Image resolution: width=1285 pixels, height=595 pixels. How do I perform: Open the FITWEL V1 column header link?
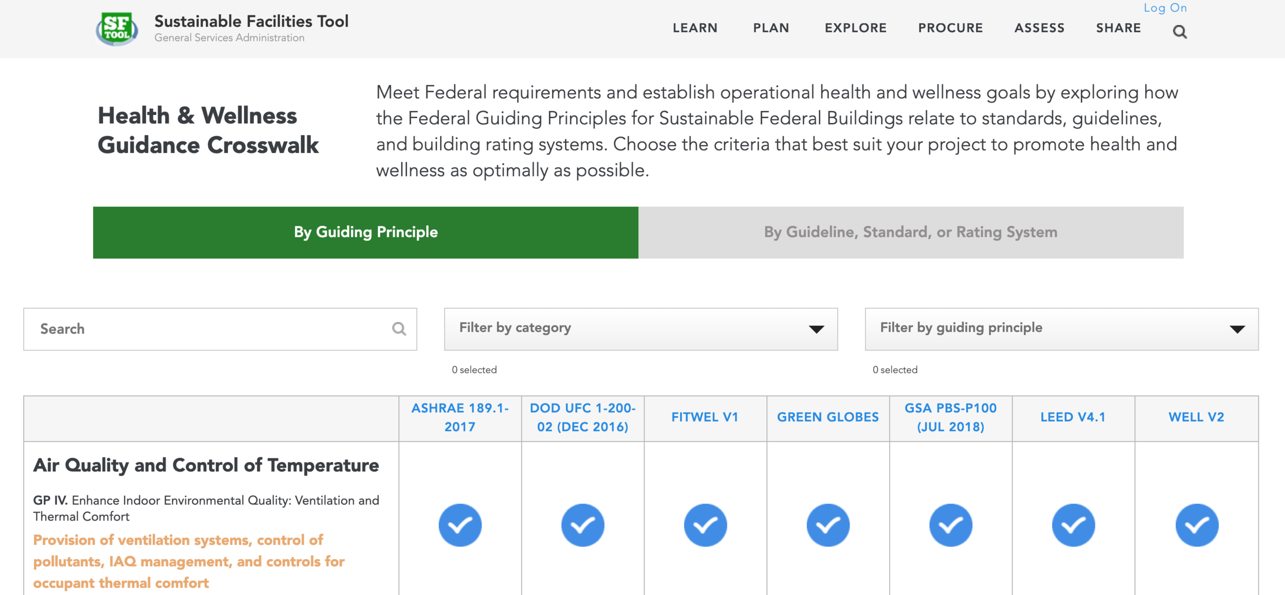[705, 417]
